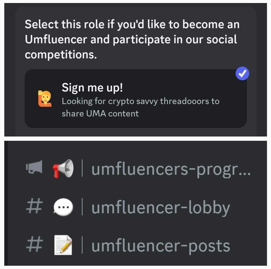Screen dimensions: 271x269
Task: Click the divider bar before umfluencer-posts name
Action: [82, 245]
